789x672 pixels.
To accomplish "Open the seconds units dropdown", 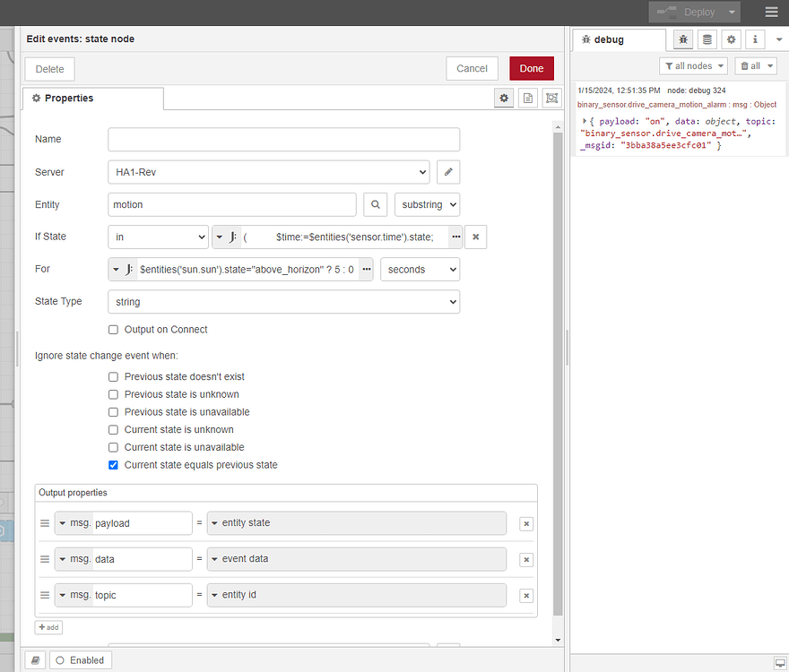I will tap(421, 270).
